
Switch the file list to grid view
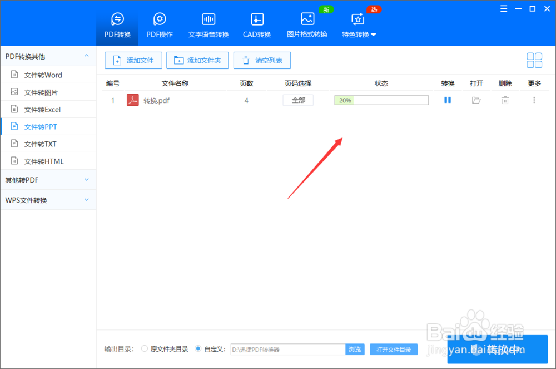click(534, 60)
